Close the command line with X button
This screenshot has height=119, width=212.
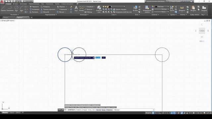pyautogui.click(x=60, y=110)
